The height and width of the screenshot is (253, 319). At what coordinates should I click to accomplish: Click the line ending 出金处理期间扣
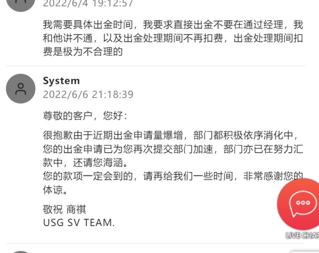coord(173,38)
